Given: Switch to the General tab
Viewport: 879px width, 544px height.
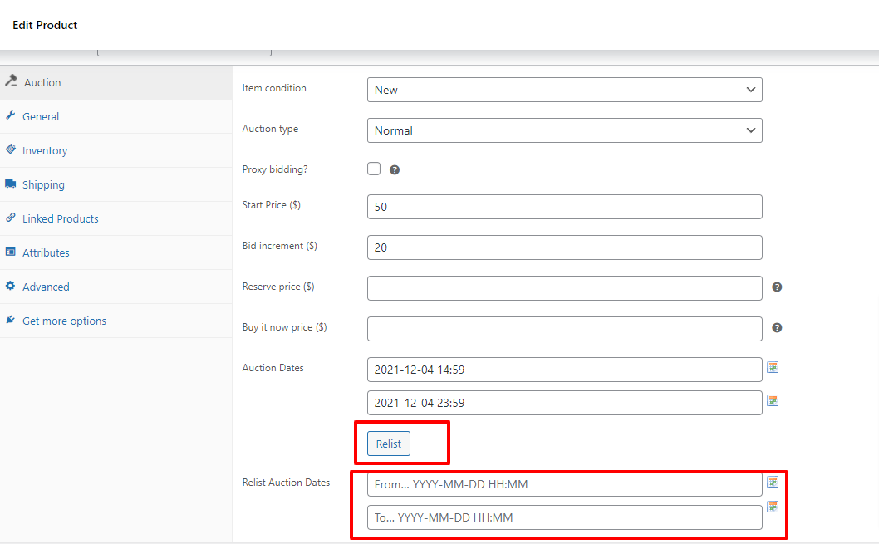Looking at the screenshot, I should 41,117.
